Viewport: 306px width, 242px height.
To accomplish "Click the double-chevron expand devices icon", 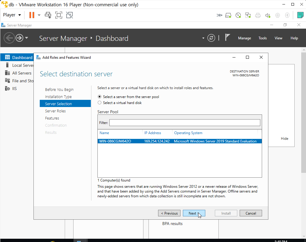I will click(x=219, y=15).
